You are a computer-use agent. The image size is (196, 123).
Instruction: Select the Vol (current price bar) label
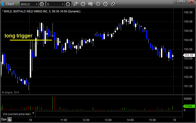[17, 114]
